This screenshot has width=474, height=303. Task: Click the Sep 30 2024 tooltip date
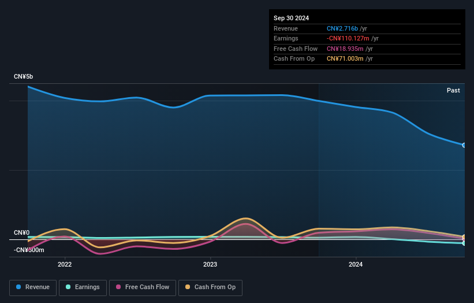click(x=291, y=18)
